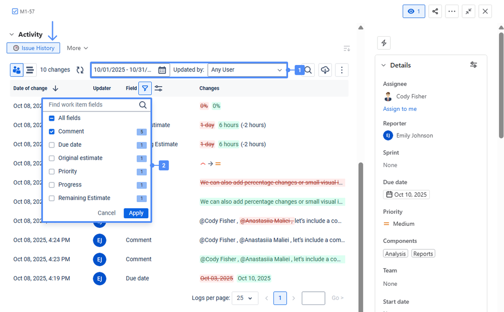The width and height of the screenshot is (504, 312).
Task: Open the More activity menu
Action: coord(77,47)
